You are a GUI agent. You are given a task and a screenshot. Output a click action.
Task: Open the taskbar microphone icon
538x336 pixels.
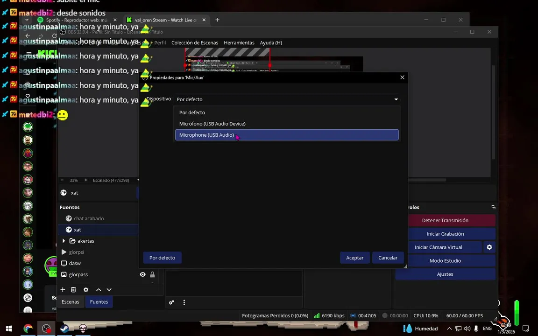pyautogui.click(x=476, y=329)
